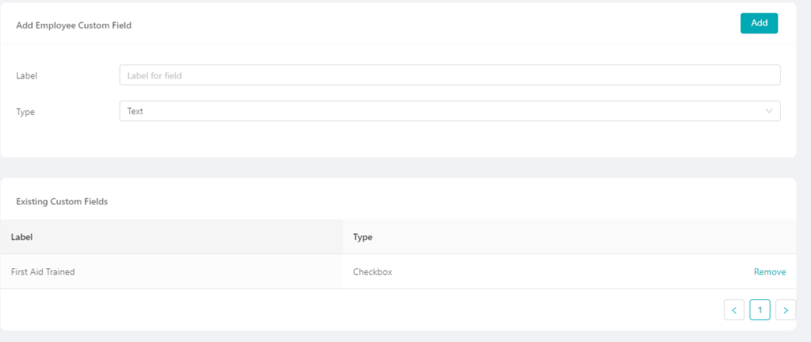Select the 'Text' value in Type box
Viewport: 811px width, 342px height.
point(135,111)
